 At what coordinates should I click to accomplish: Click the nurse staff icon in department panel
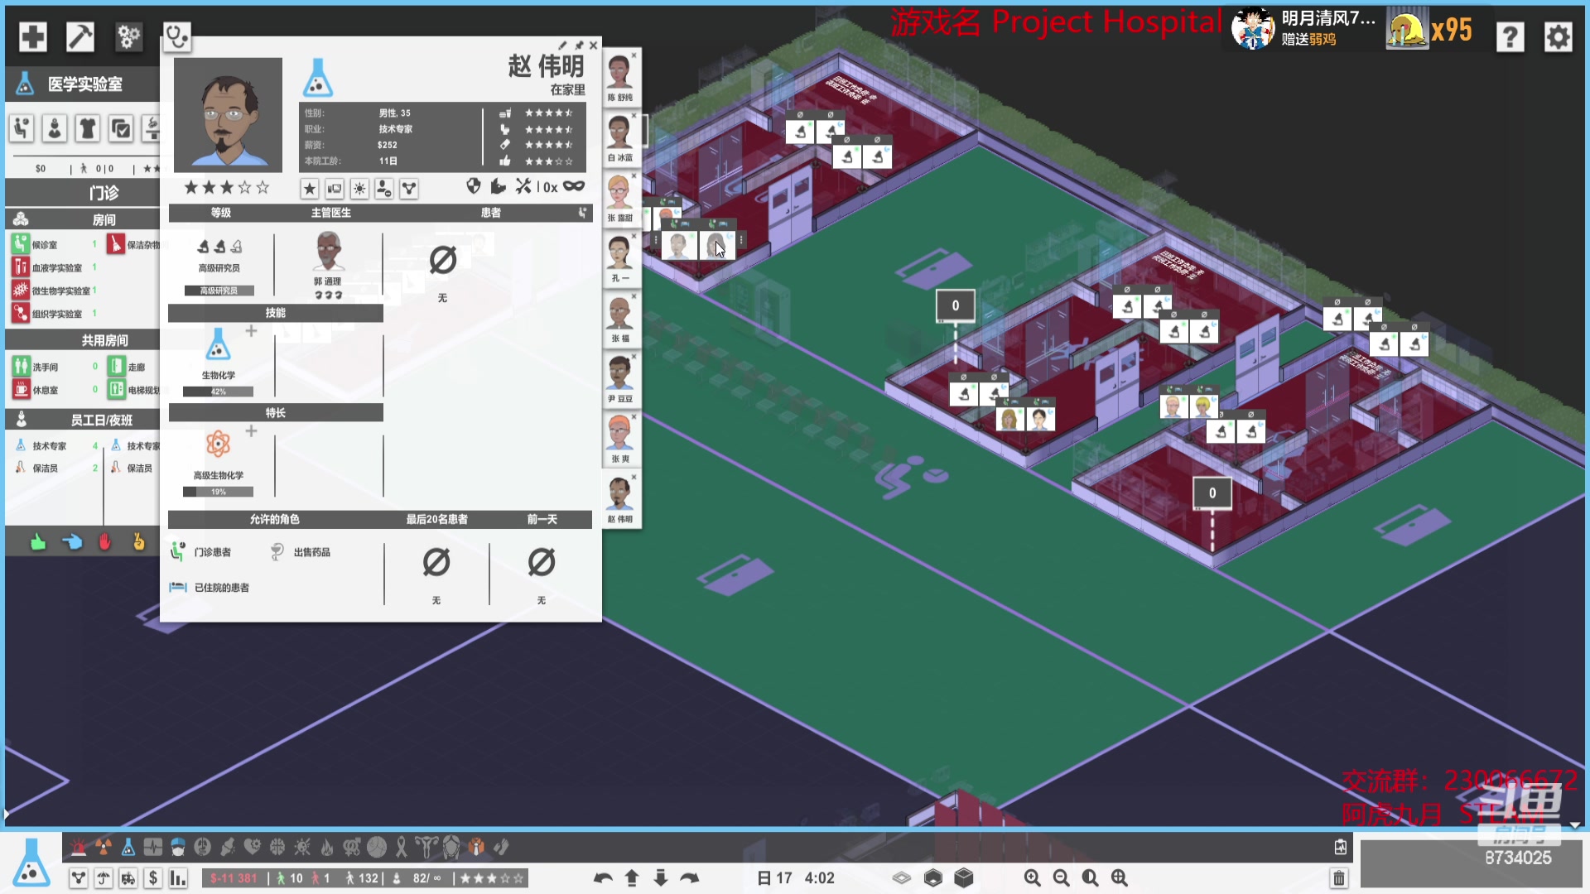tap(55, 128)
